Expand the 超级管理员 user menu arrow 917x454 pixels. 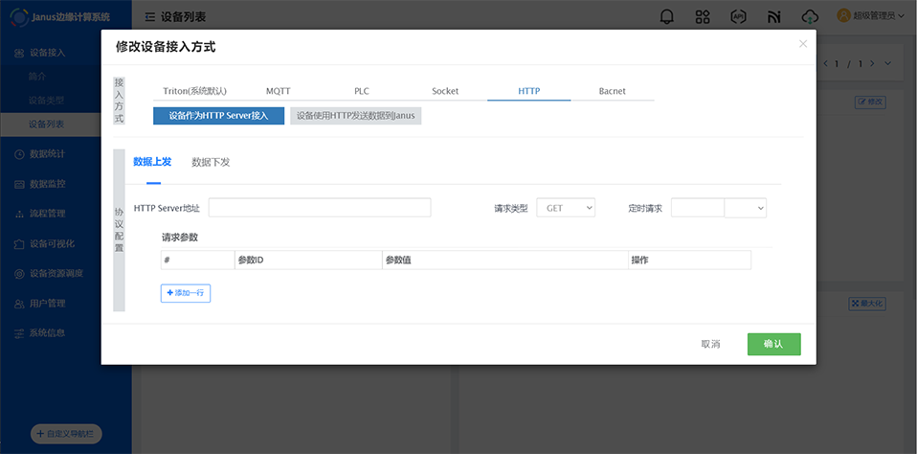[903, 16]
